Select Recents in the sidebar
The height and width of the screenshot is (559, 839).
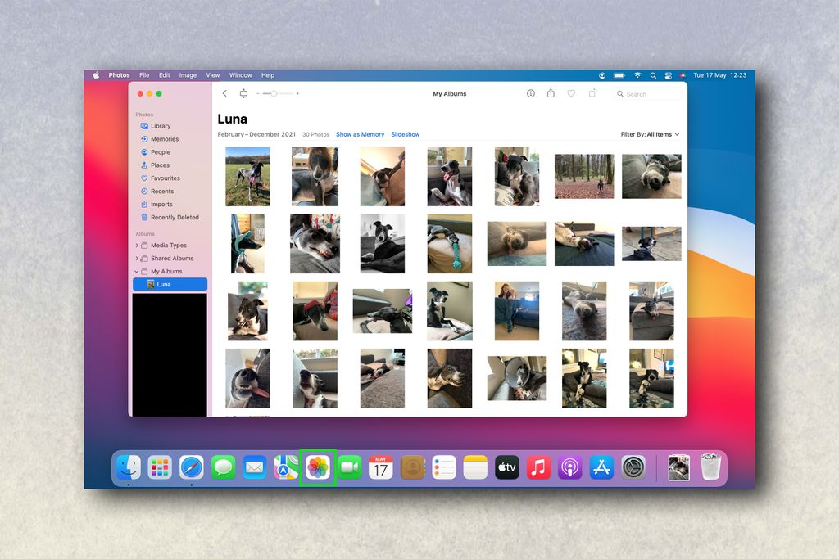pos(161,191)
